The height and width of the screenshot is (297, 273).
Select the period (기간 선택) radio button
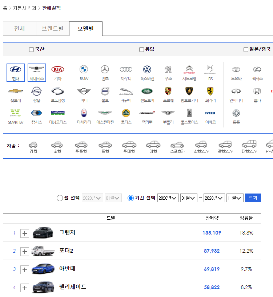(131, 198)
